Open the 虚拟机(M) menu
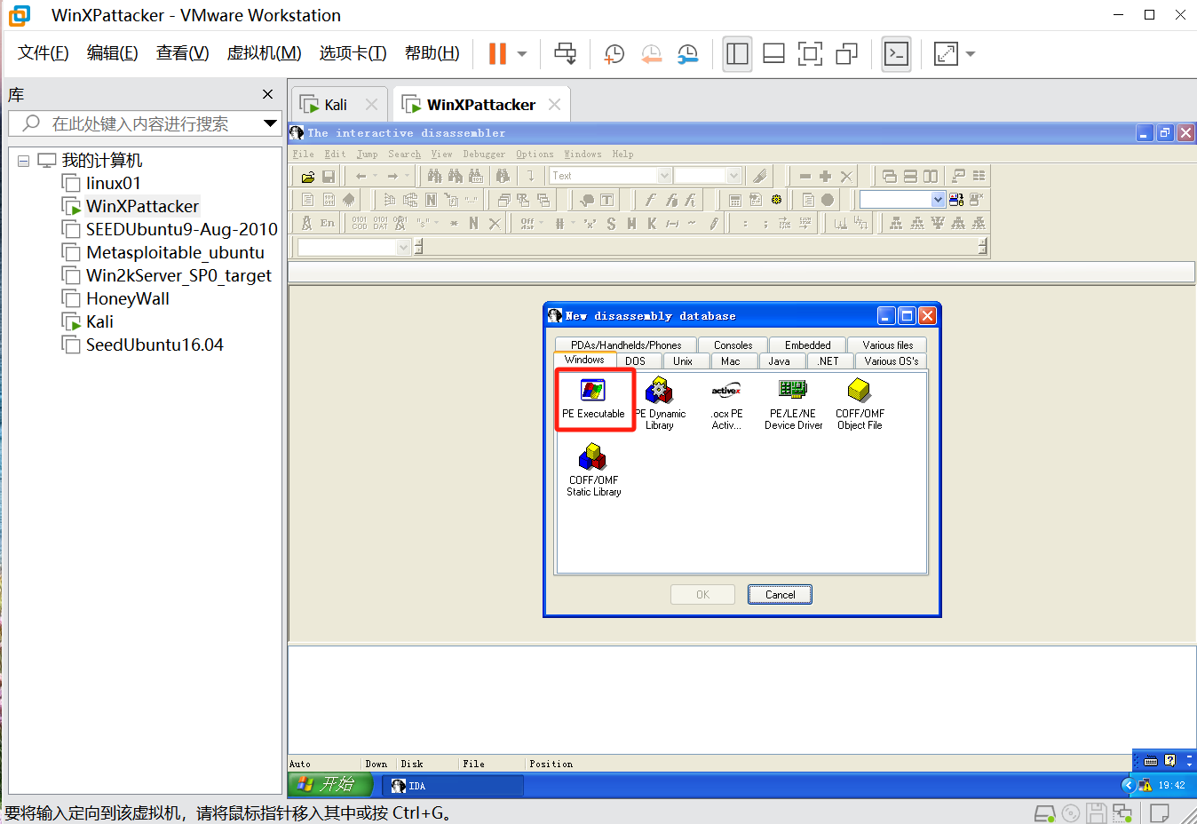Screen dimensions: 1197x824 tap(264, 53)
